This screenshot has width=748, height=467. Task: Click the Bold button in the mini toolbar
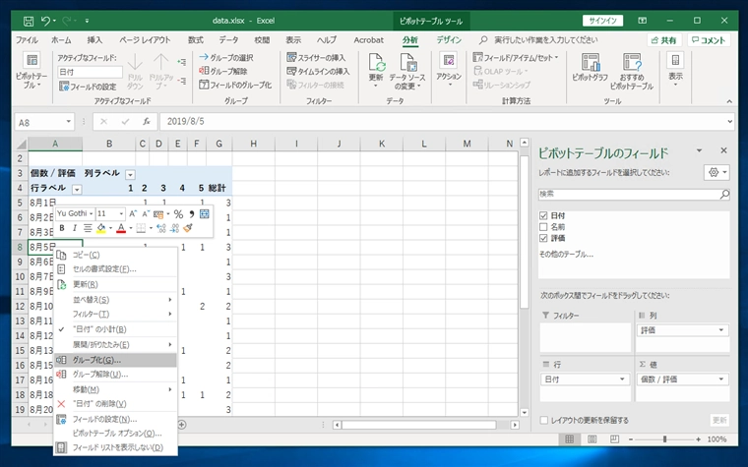pos(61,228)
